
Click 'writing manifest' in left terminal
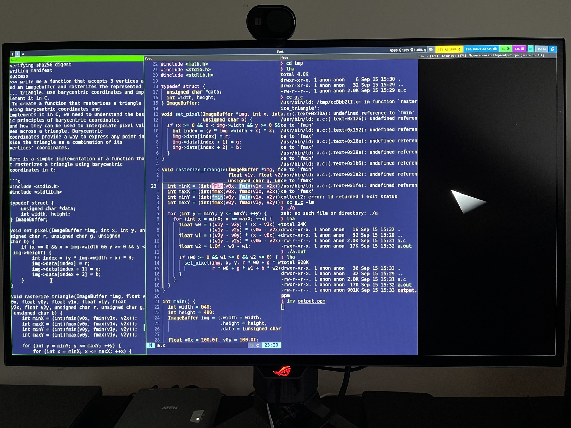pyautogui.click(x=31, y=71)
